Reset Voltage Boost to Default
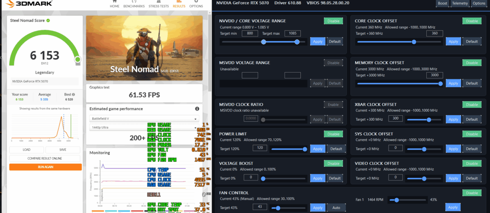Image resolution: width=490 pixels, height=213 pixels. point(335,178)
